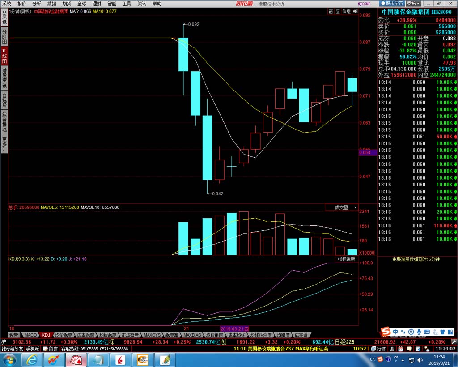
Task: Open the 系统 menu
Action: 6,4
